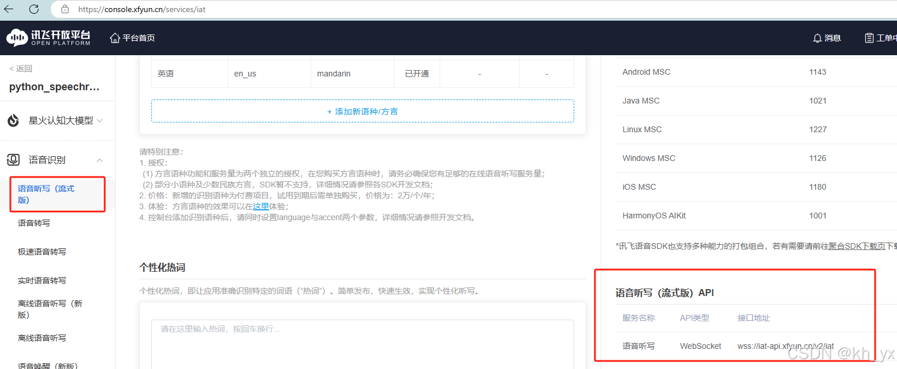The width and height of the screenshot is (897, 369).
Task: Click the 语音听写（流式版）API heading
Action: click(665, 293)
